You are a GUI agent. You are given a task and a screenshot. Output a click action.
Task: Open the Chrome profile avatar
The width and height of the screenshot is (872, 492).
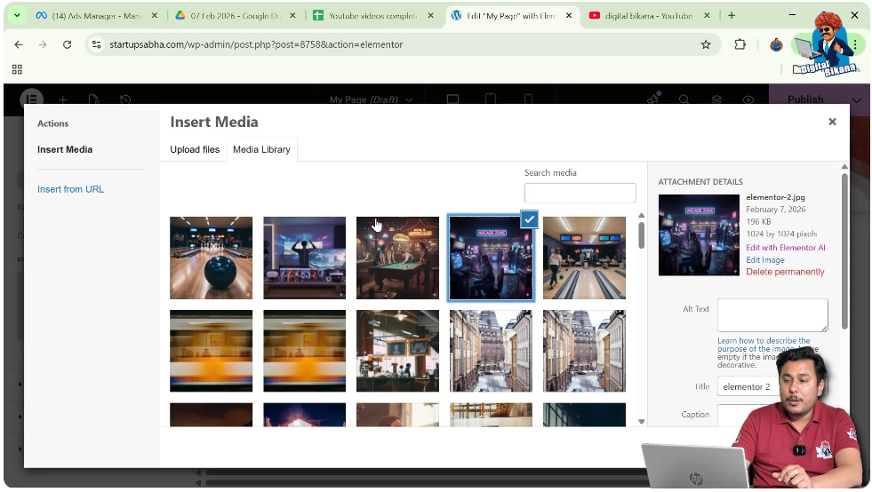pyautogui.click(x=776, y=44)
